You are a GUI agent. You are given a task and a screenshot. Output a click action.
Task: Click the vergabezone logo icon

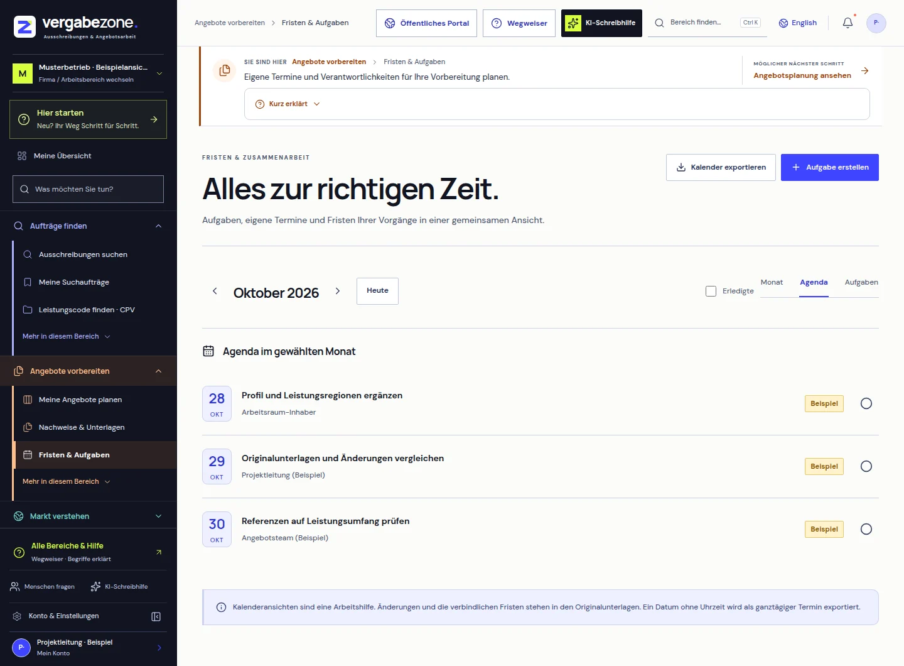[24, 27]
